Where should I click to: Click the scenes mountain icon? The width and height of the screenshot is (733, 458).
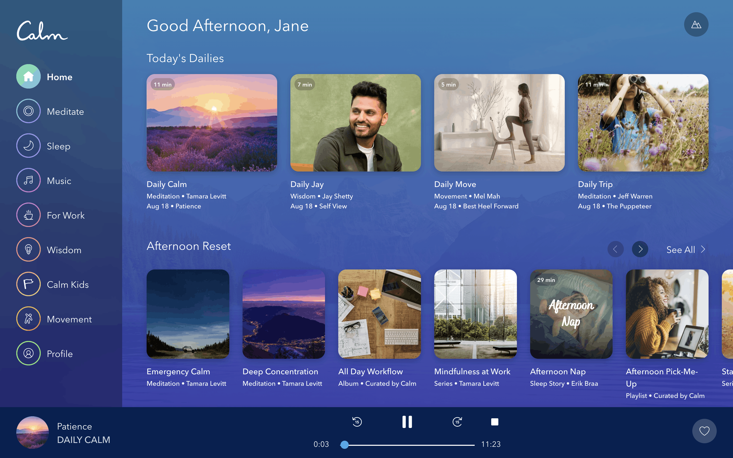pos(696,24)
